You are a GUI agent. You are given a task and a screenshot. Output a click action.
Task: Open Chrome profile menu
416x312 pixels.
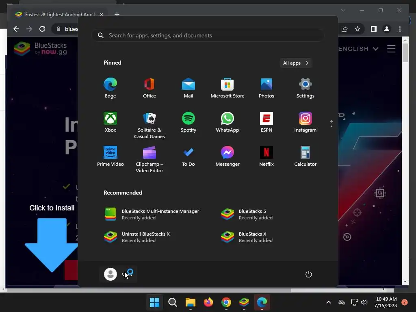(x=387, y=29)
